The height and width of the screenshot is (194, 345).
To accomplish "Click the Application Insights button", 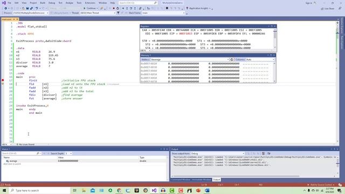I will click(x=198, y=8).
